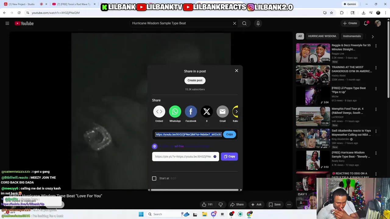
Task: Open CapCut from the taskbar
Action: 222,214
